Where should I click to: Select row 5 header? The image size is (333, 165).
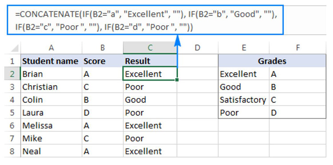point(12,113)
